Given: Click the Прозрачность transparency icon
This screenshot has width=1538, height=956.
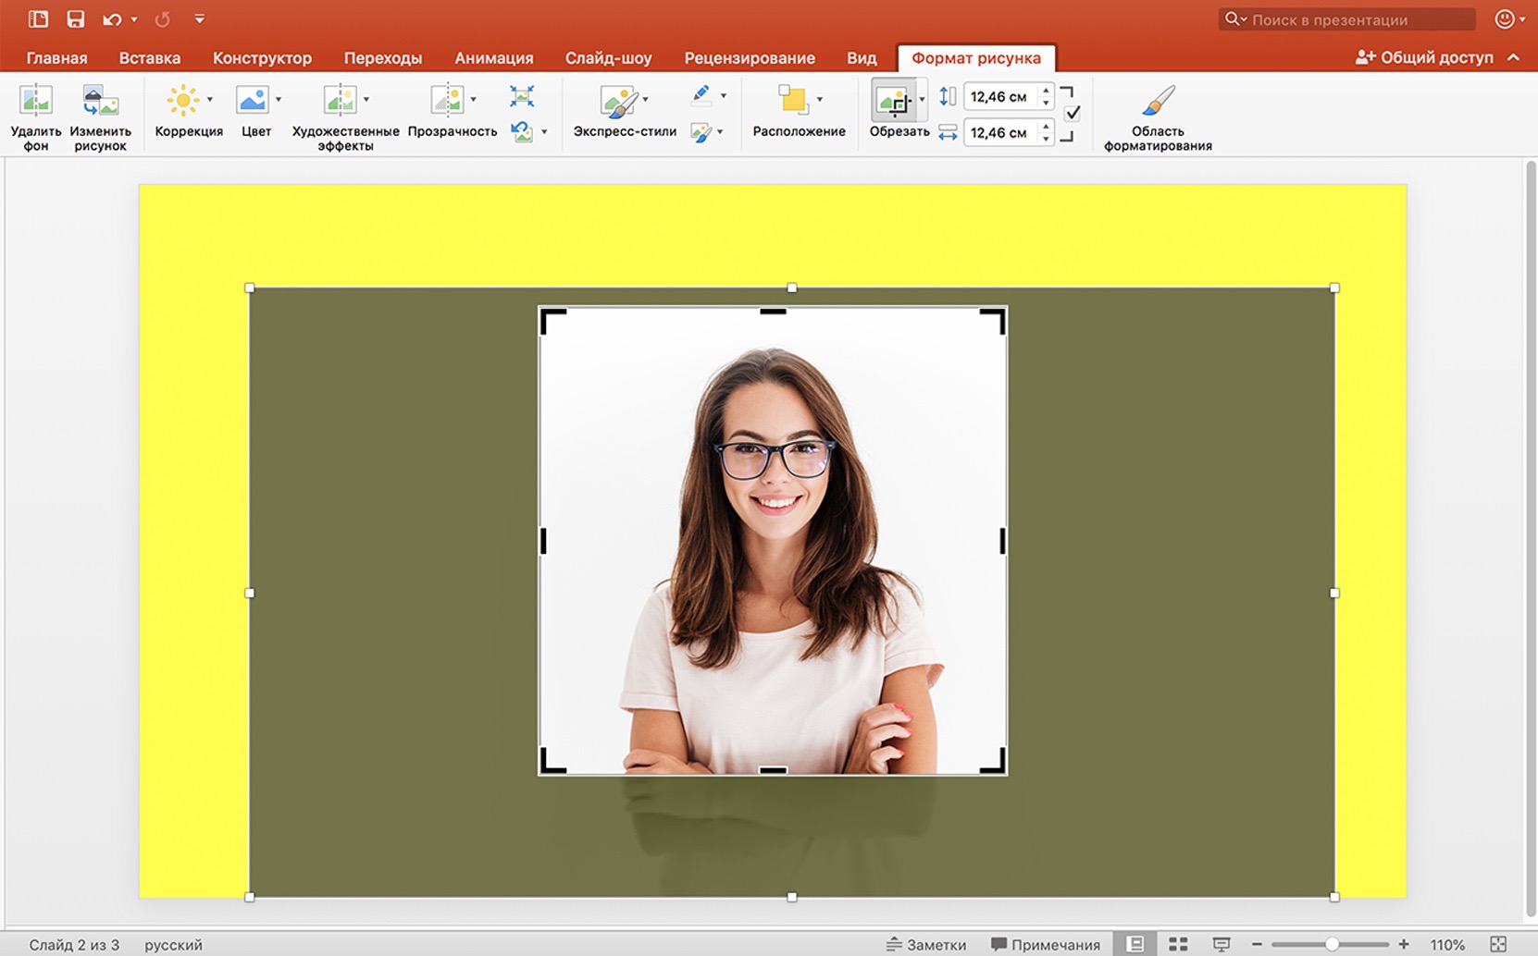Looking at the screenshot, I should pyautogui.click(x=447, y=100).
